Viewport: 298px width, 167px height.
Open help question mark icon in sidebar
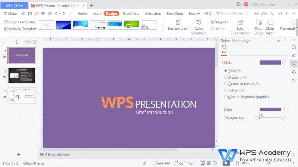point(294,81)
